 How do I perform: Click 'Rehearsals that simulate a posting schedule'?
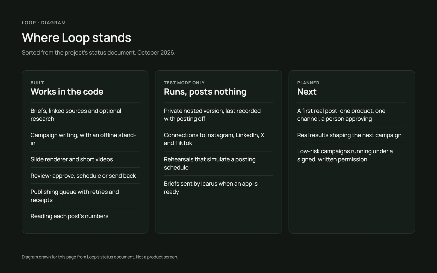coord(218,163)
